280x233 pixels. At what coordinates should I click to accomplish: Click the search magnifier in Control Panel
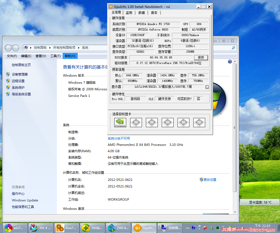[233, 48]
